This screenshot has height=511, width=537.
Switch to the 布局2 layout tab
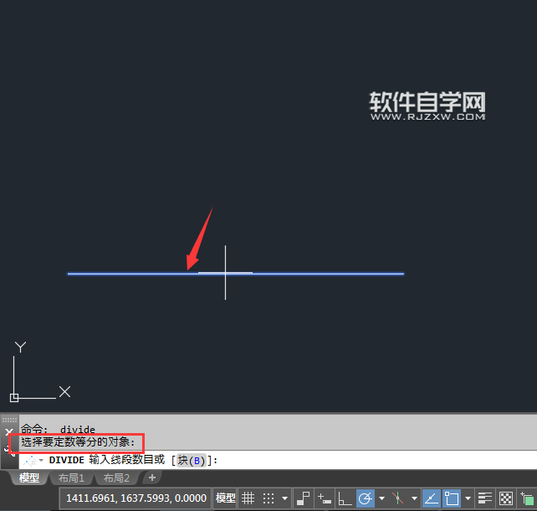[116, 477]
